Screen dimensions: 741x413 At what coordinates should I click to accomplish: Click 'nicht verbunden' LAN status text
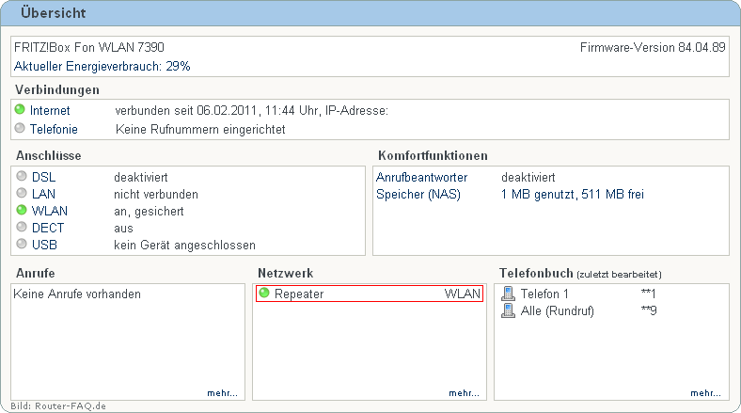pyautogui.click(x=156, y=194)
